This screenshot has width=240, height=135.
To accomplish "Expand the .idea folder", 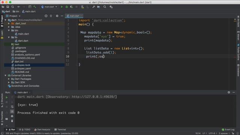I will coord(9,27).
